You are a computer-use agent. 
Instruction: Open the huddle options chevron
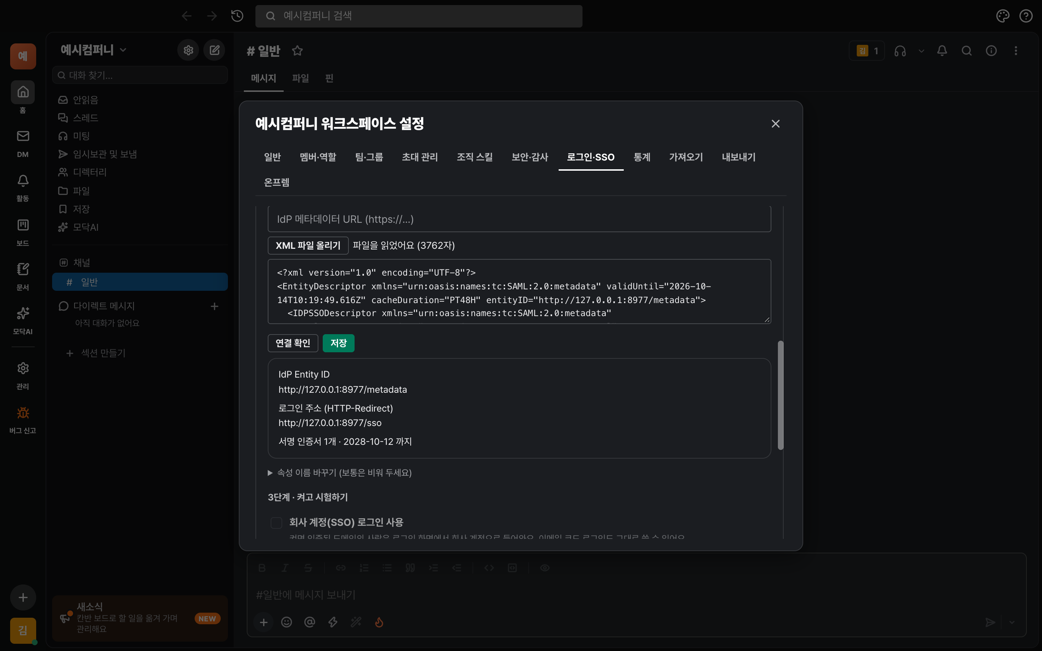[921, 51]
